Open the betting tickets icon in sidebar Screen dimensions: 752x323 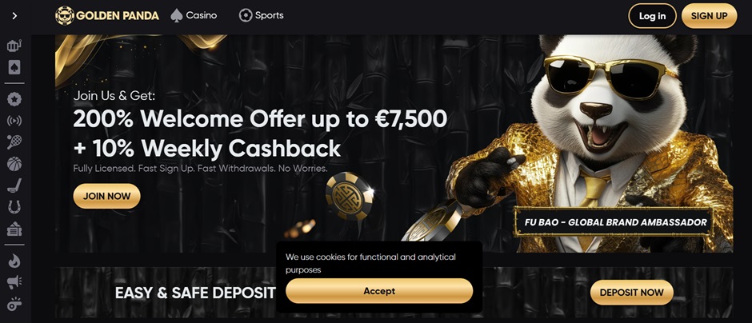(14, 229)
